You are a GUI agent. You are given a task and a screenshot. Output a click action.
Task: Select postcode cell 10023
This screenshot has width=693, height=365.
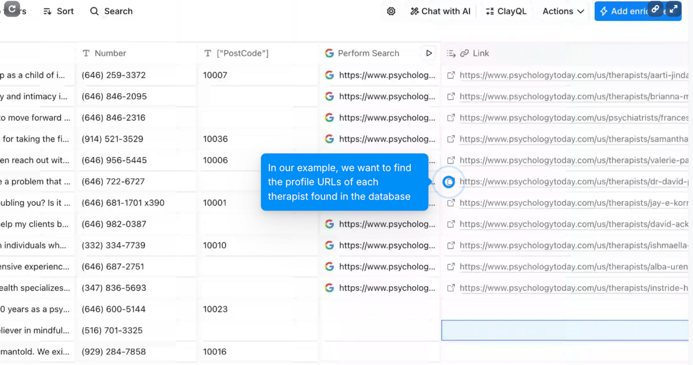pyautogui.click(x=258, y=309)
